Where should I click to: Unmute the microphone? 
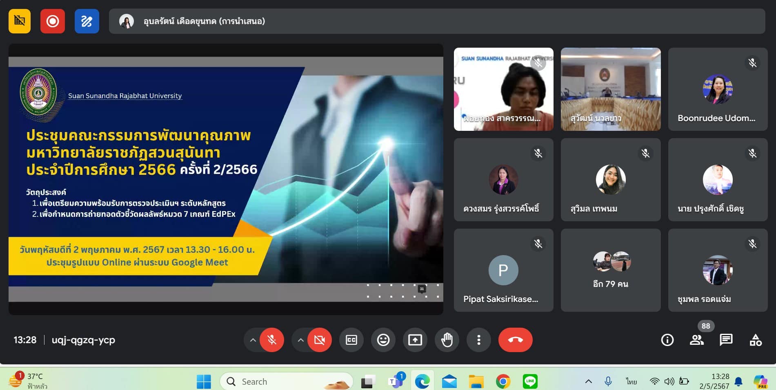[x=272, y=340]
